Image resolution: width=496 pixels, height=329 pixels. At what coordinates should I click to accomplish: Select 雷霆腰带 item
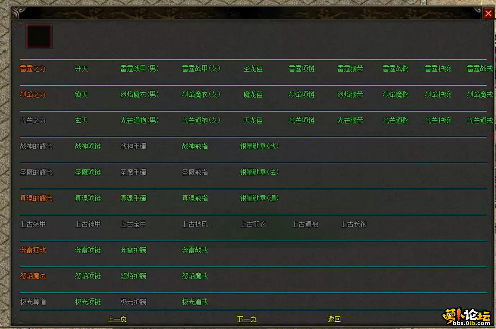point(350,68)
